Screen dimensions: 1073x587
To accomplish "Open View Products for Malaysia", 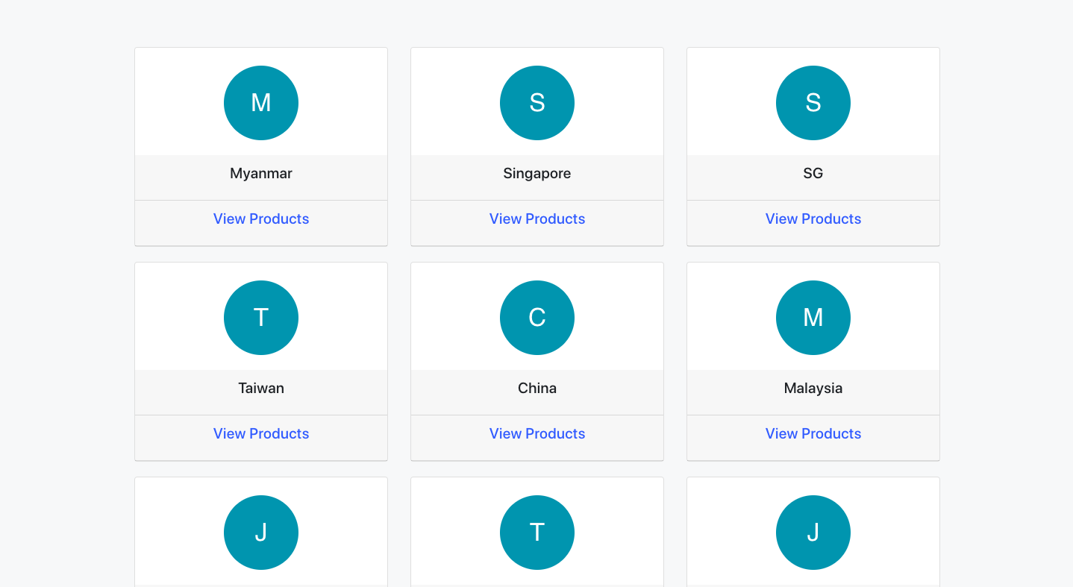I will tap(813, 433).
